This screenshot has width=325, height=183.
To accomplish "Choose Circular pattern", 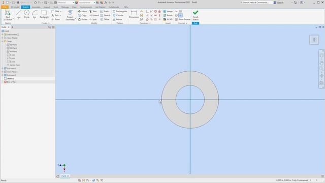I will coord(118,15).
